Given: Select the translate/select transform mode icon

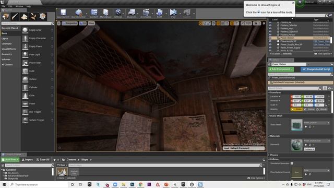Looking at the screenshot, I should point(200,23).
